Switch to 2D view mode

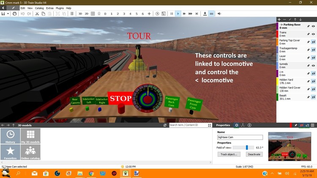87,14
